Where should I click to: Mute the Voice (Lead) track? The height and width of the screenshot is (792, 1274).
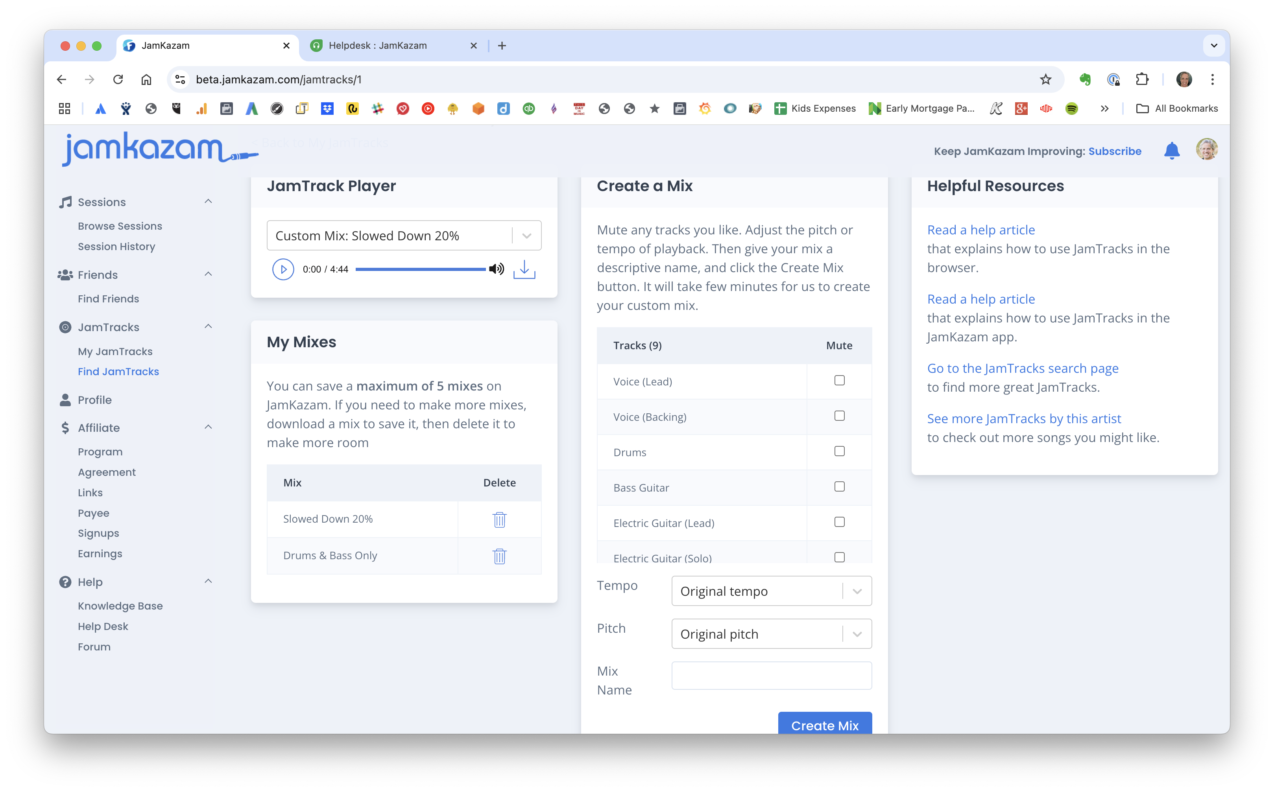pyautogui.click(x=839, y=381)
